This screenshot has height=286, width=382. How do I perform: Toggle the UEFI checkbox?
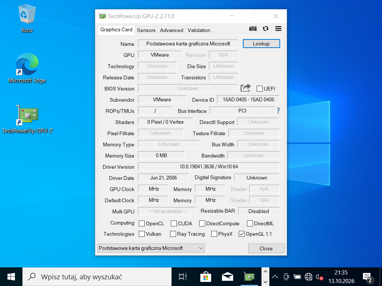coord(260,89)
